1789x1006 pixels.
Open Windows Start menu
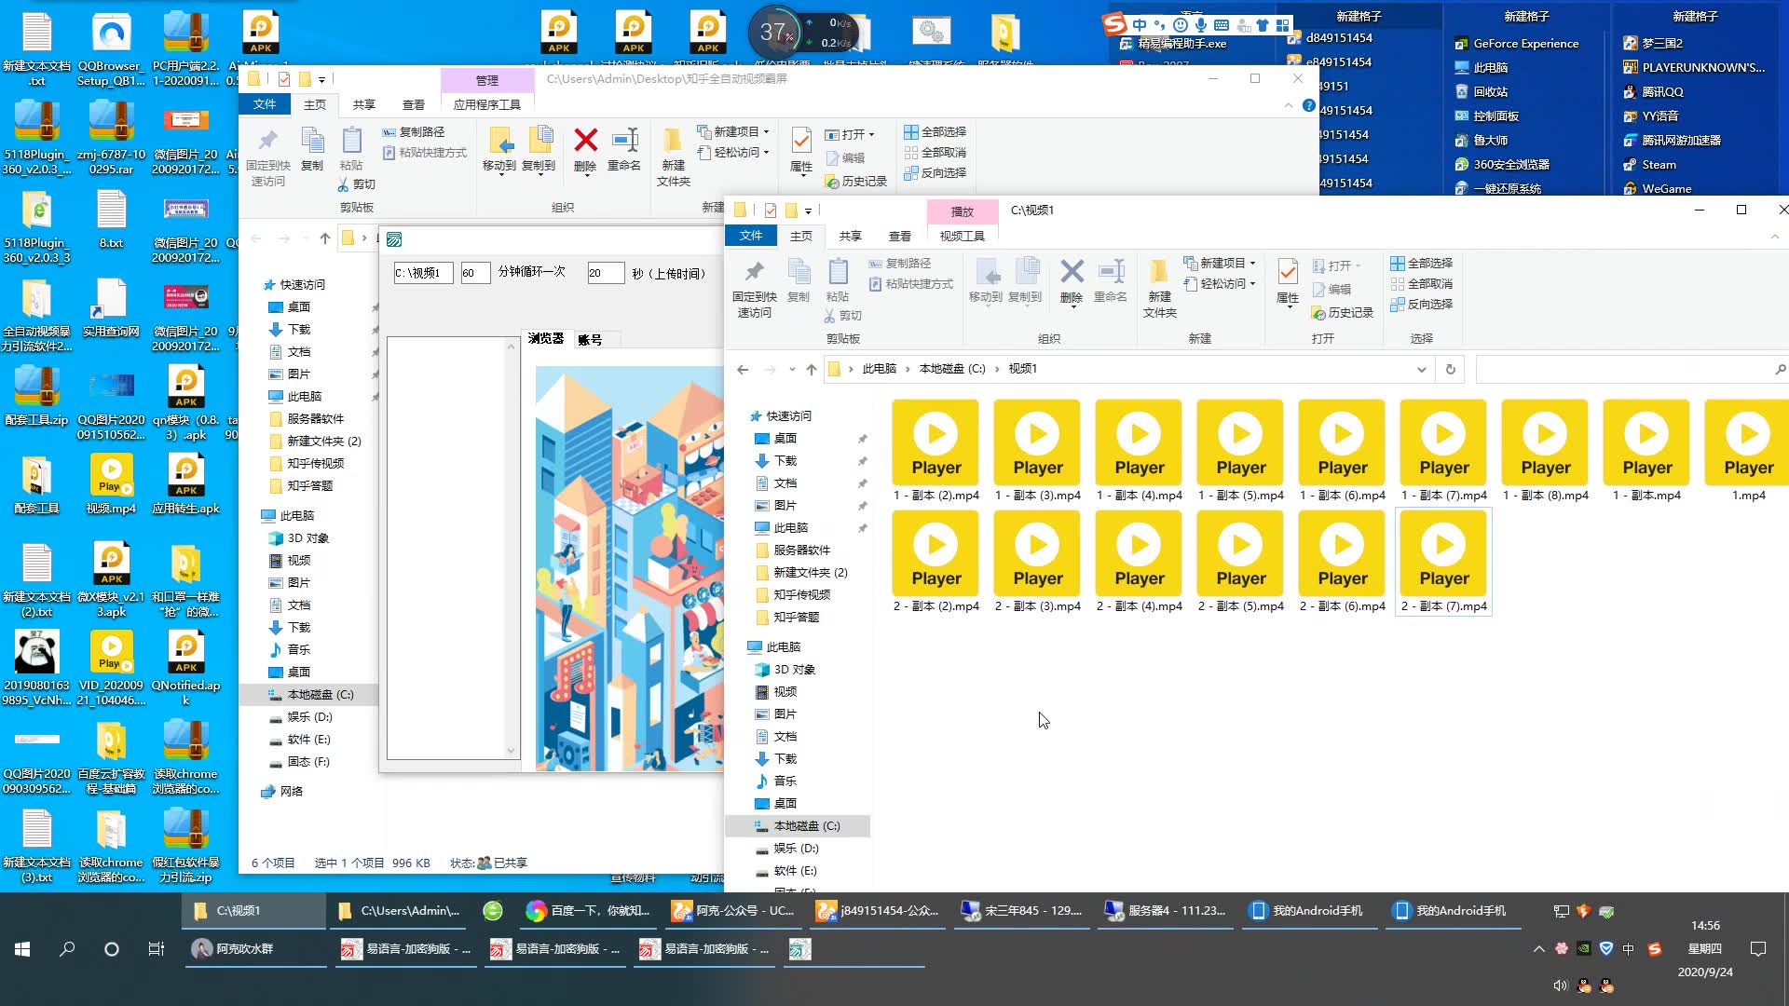pos(22,949)
